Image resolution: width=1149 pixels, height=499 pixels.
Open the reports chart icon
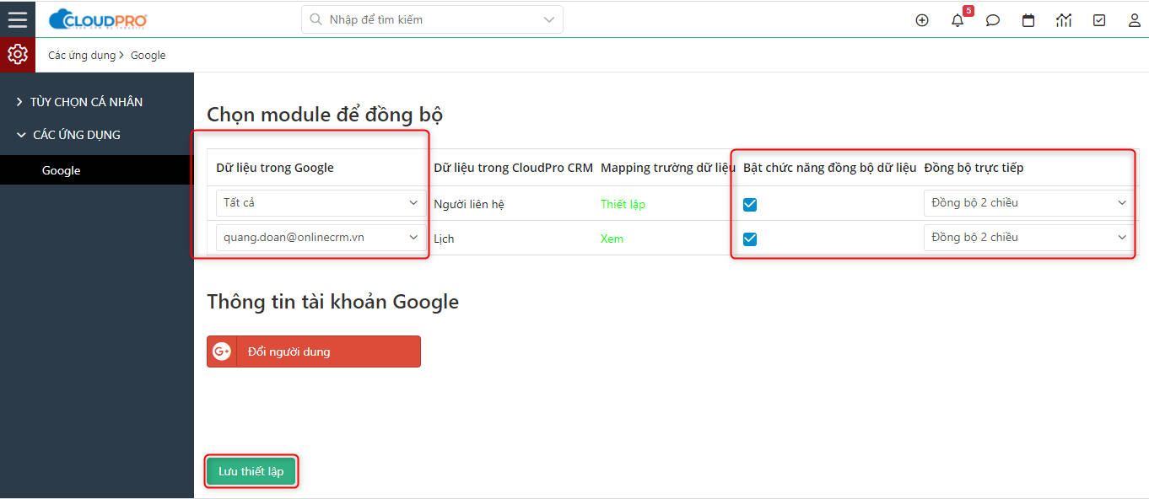[1064, 20]
